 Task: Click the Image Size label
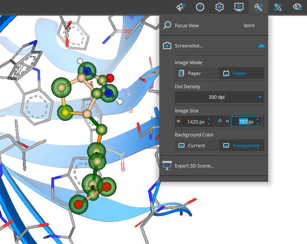pyautogui.click(x=187, y=111)
